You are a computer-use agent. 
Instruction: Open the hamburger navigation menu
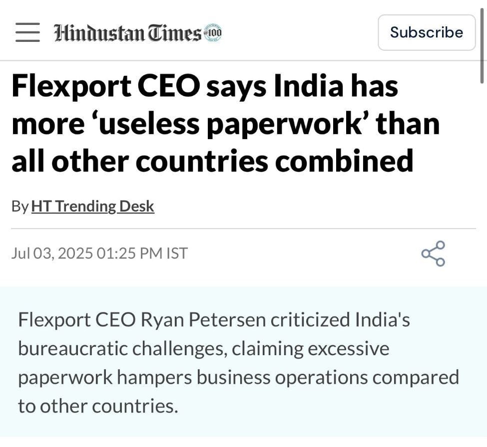27,32
